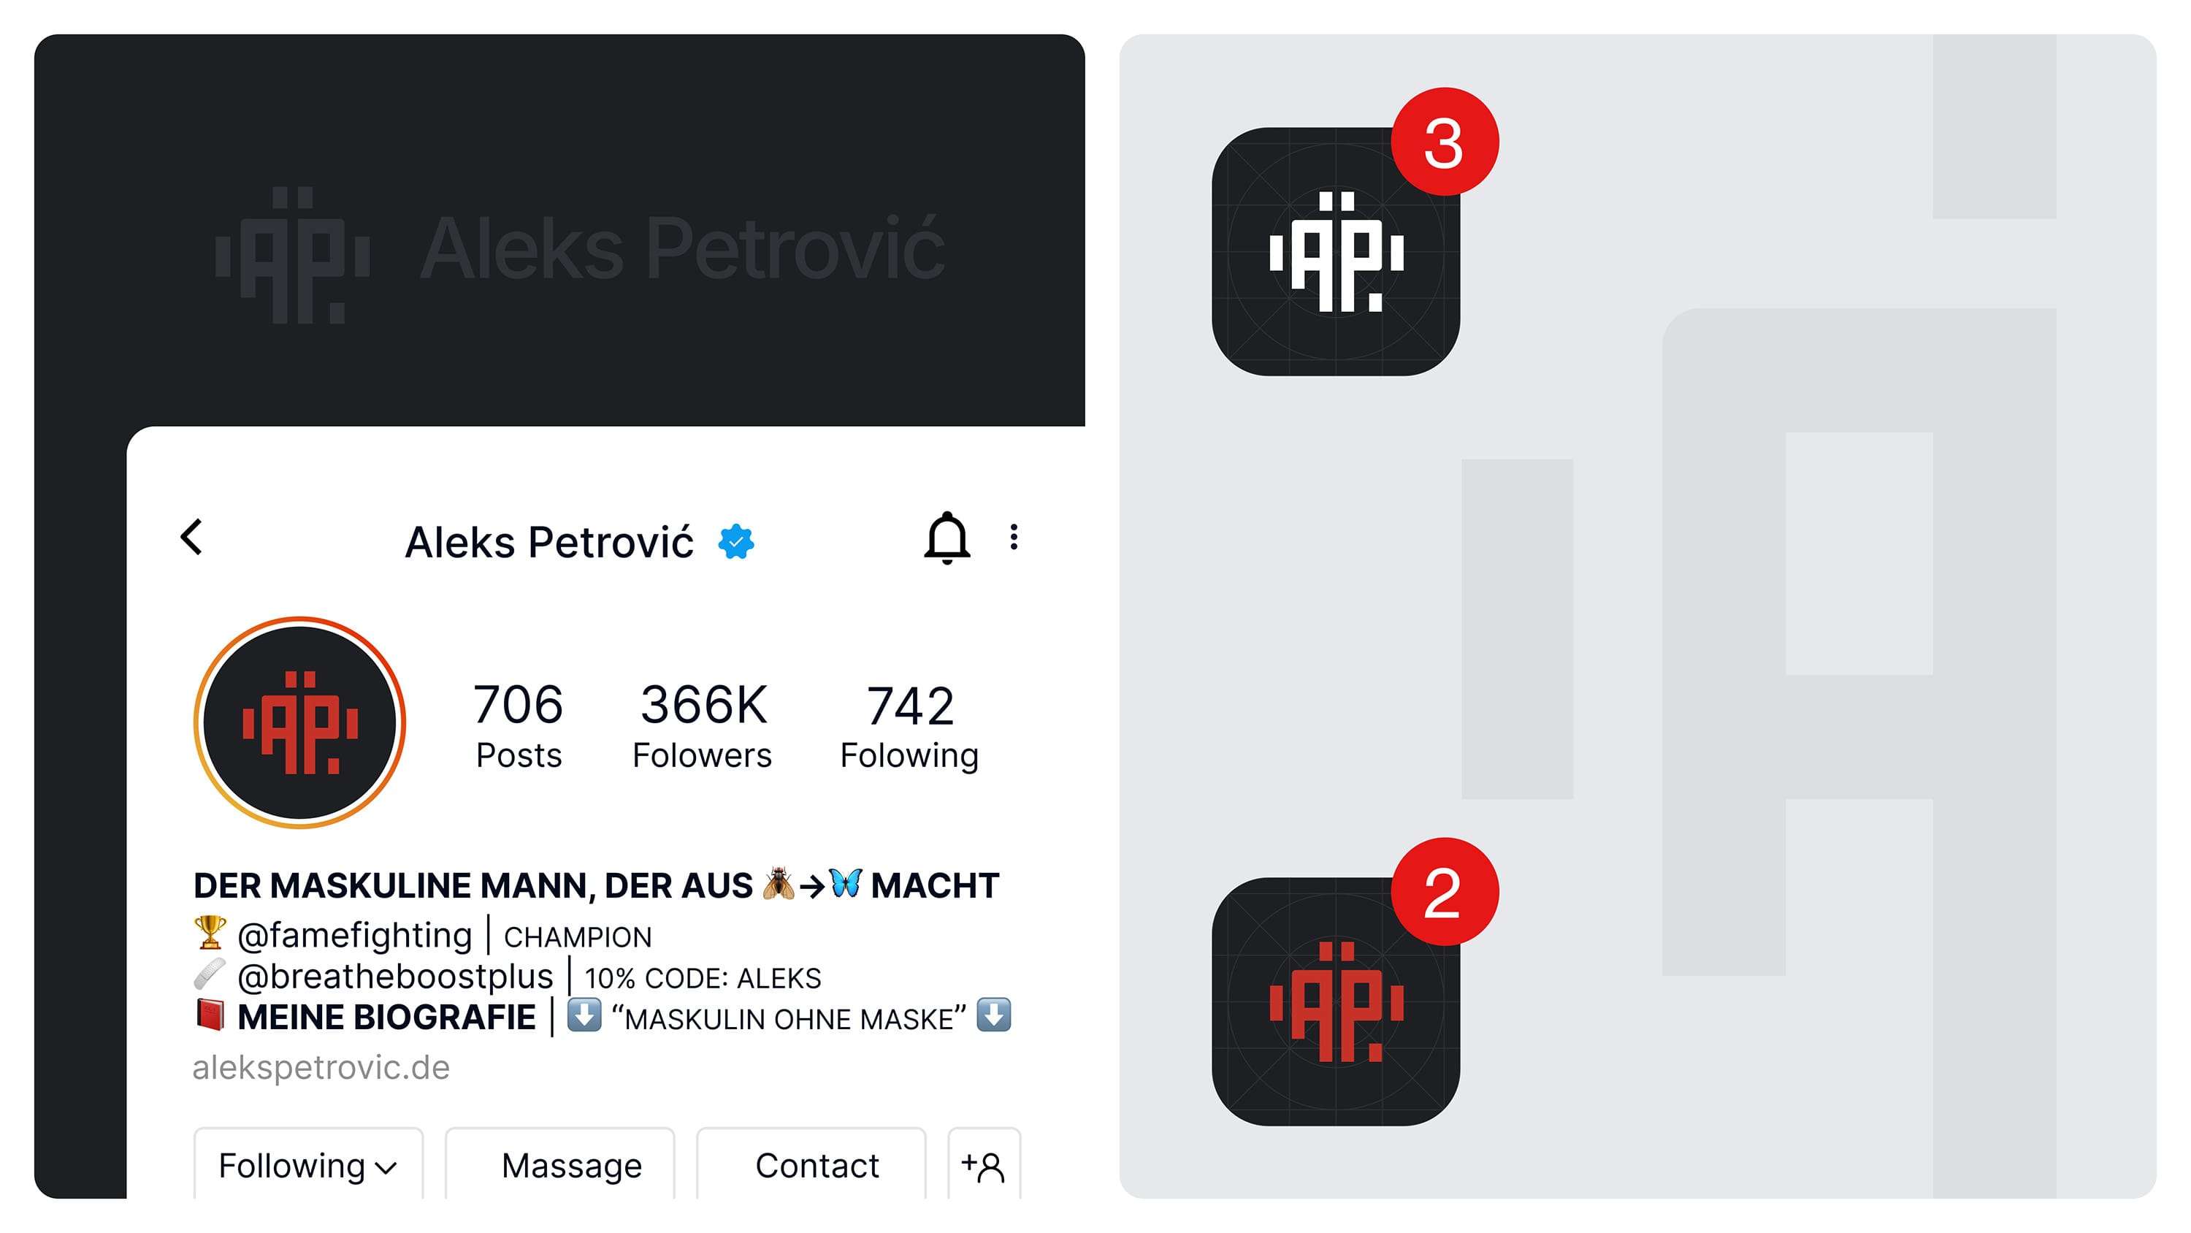Viewport: 2191px width, 1233px height.
Task: Click the trophy icon in the bio
Action: [209, 932]
